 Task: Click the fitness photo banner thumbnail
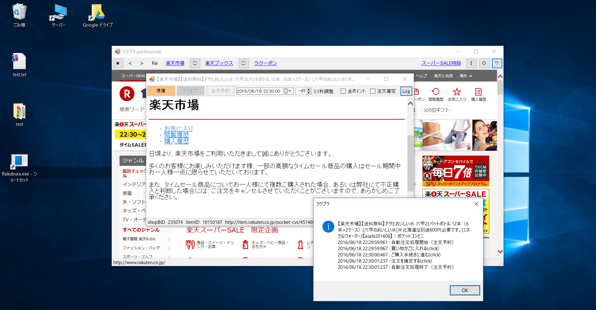(447, 135)
